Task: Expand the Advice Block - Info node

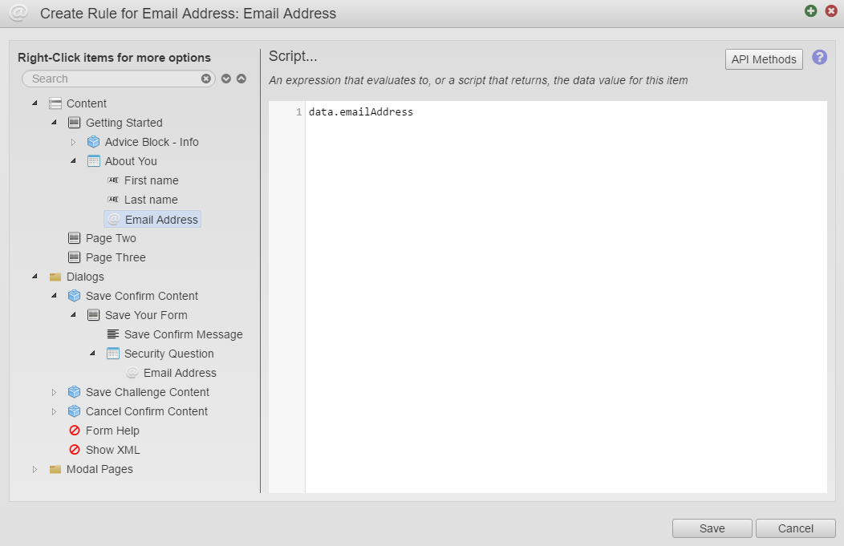Action: (x=72, y=141)
